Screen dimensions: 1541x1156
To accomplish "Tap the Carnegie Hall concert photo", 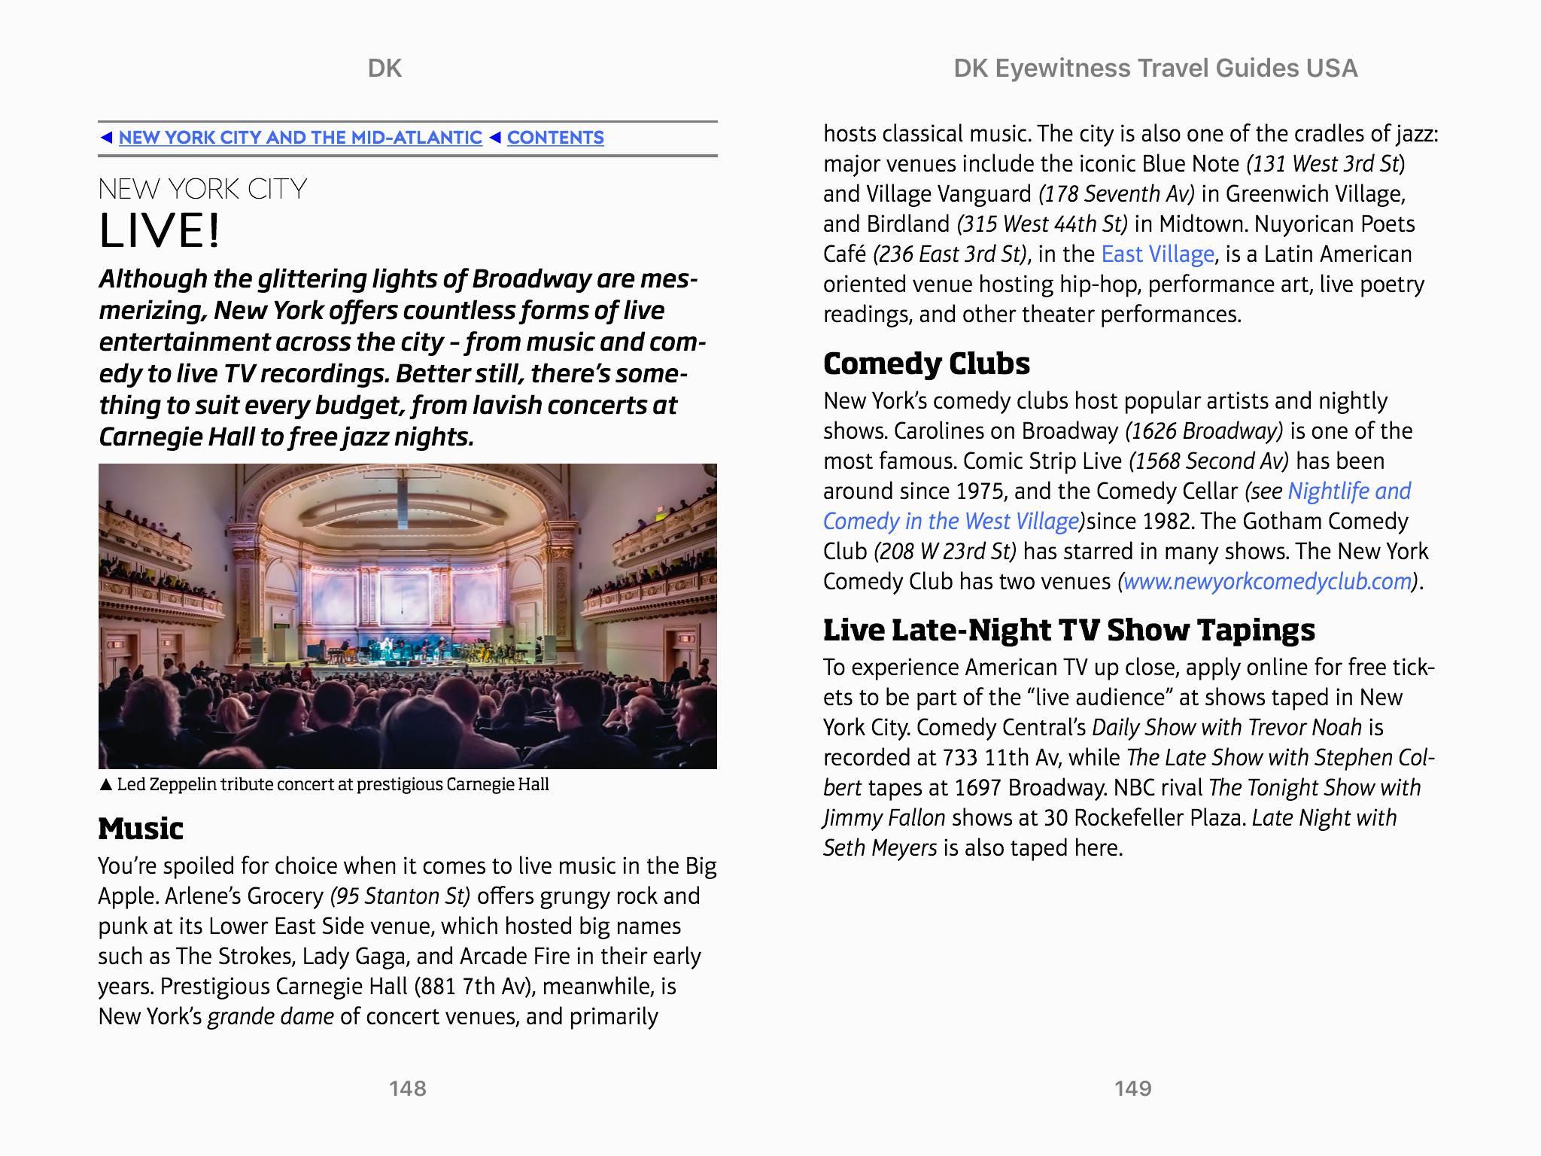I will pyautogui.click(x=407, y=616).
